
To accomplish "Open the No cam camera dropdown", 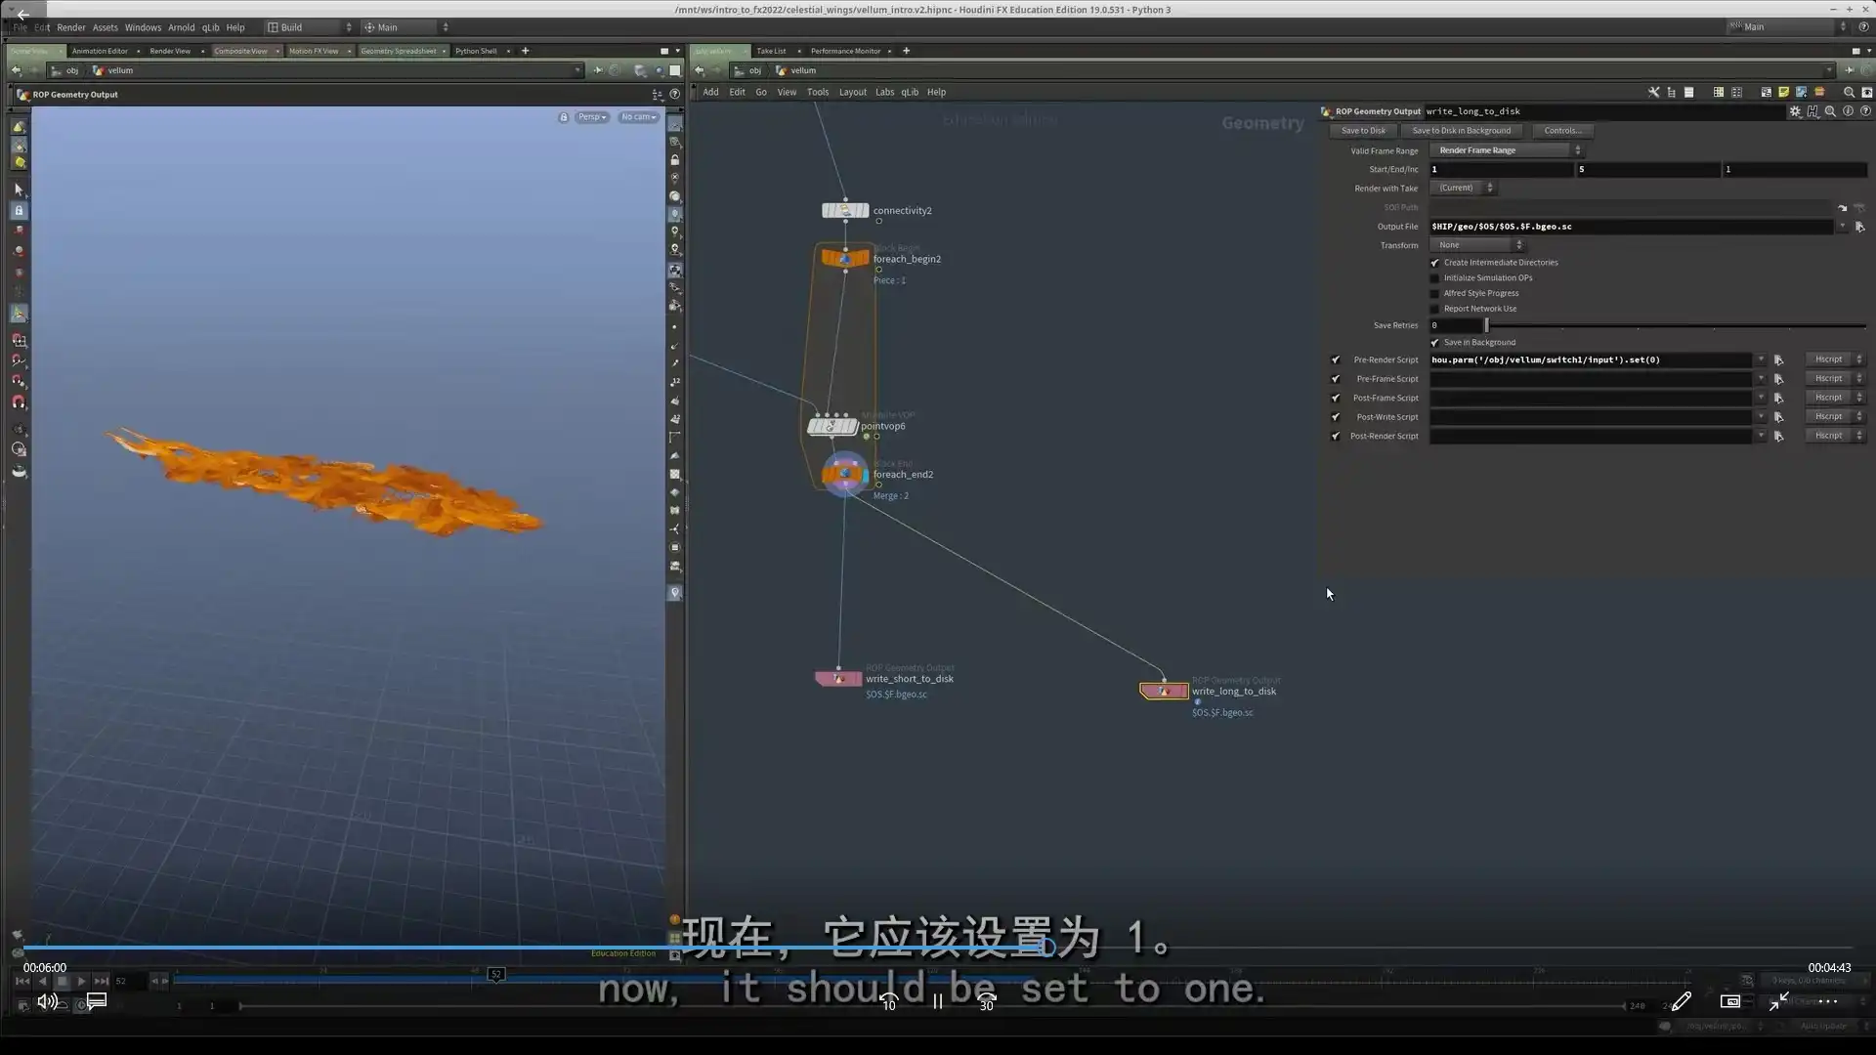I will pyautogui.click(x=638, y=117).
